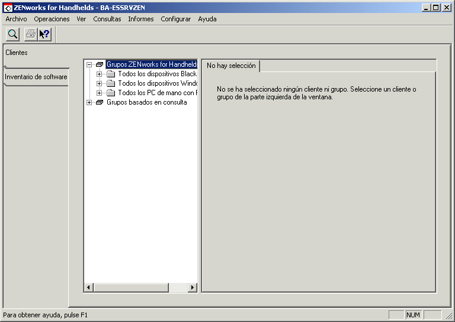
Task: Click the NUM status bar indicator
Action: click(413, 315)
